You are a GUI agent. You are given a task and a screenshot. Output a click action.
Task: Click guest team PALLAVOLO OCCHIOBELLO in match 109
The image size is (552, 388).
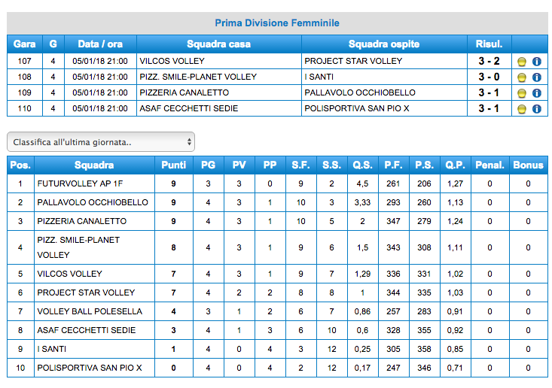(360, 92)
